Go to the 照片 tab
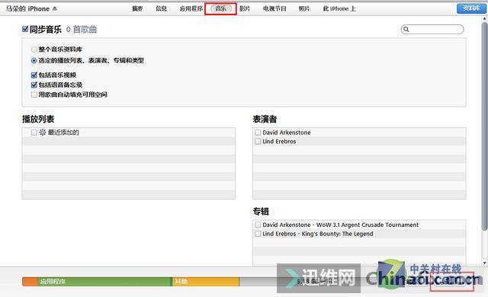This screenshot has height=297, width=488. [x=304, y=8]
